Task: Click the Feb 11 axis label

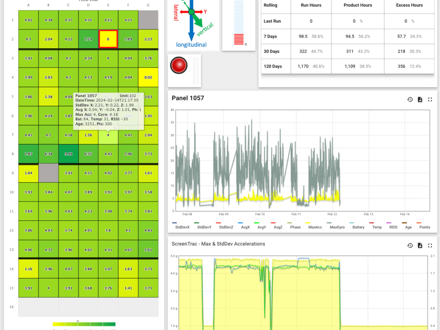Action: (296, 214)
